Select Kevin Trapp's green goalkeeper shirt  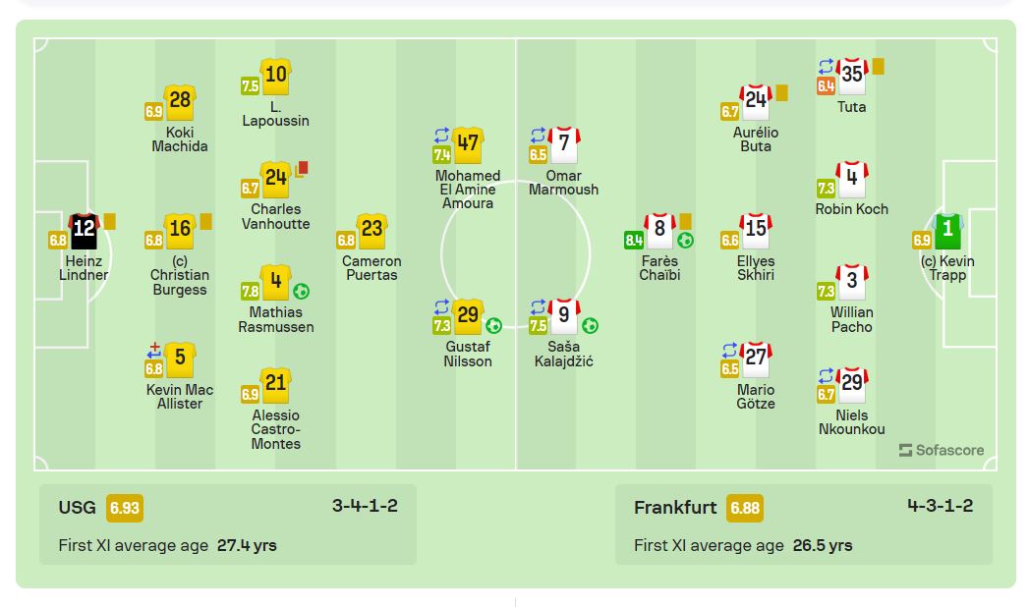tap(948, 229)
